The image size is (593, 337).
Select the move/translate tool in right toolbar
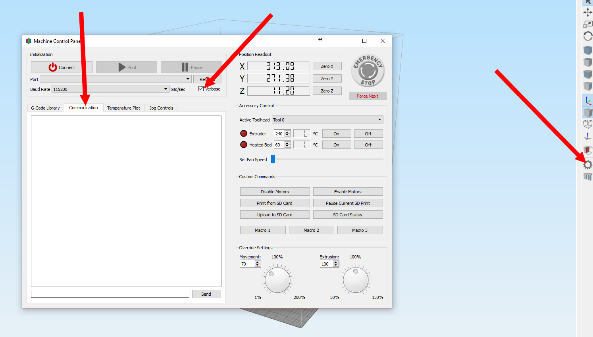(x=587, y=12)
